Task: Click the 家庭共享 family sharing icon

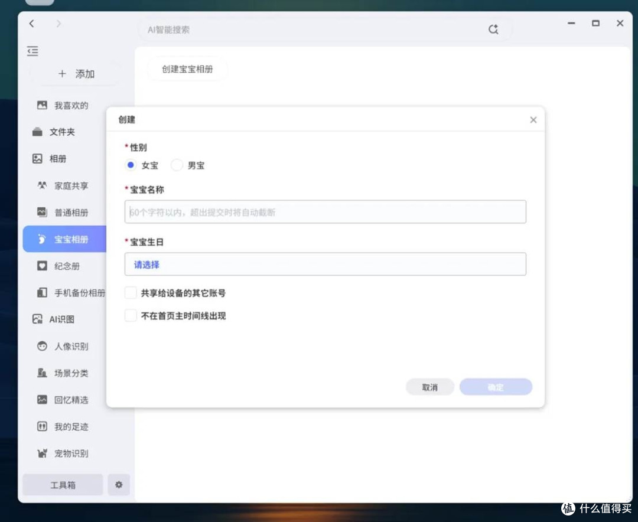Action: click(x=42, y=185)
